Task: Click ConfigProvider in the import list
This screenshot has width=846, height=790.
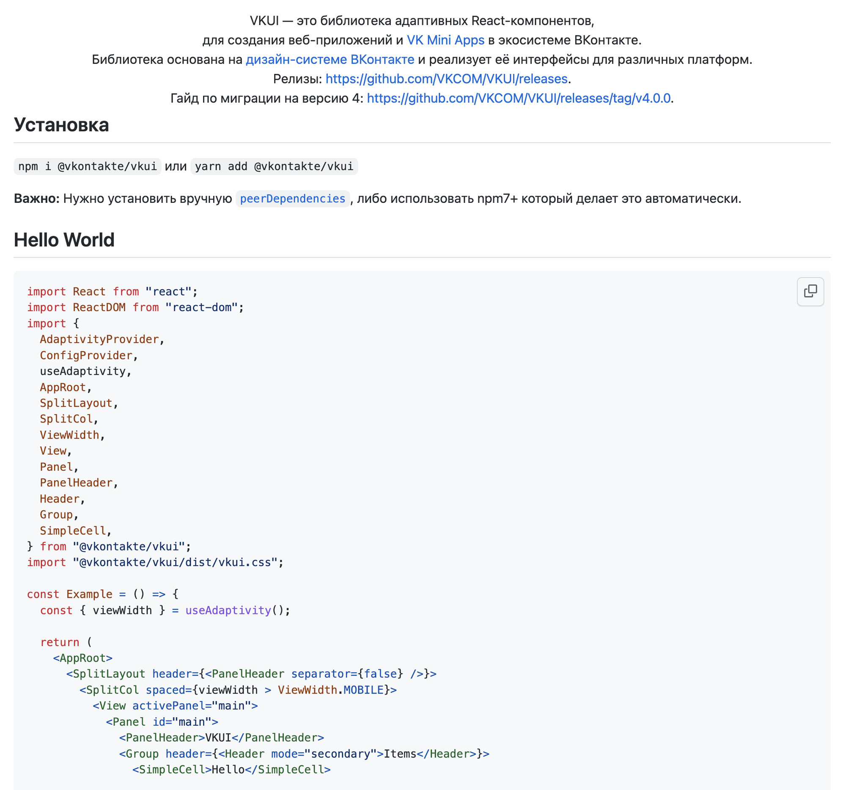Action: (86, 356)
